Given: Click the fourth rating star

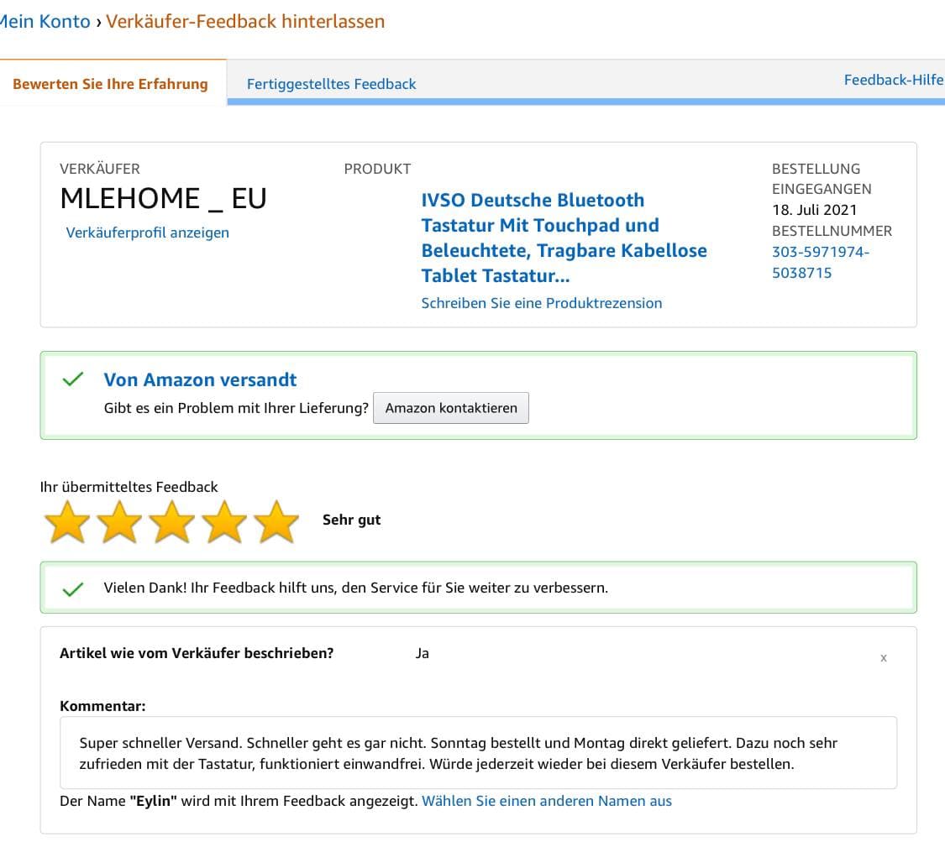Looking at the screenshot, I should point(224,522).
